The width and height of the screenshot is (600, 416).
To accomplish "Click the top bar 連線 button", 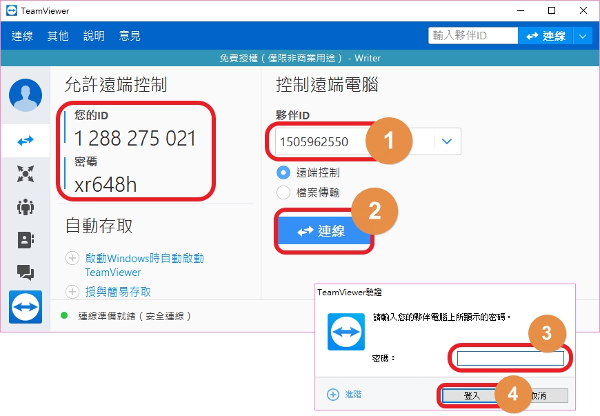I will [546, 37].
